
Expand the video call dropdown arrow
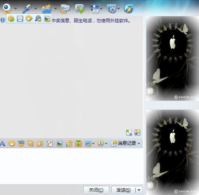point(15,9)
